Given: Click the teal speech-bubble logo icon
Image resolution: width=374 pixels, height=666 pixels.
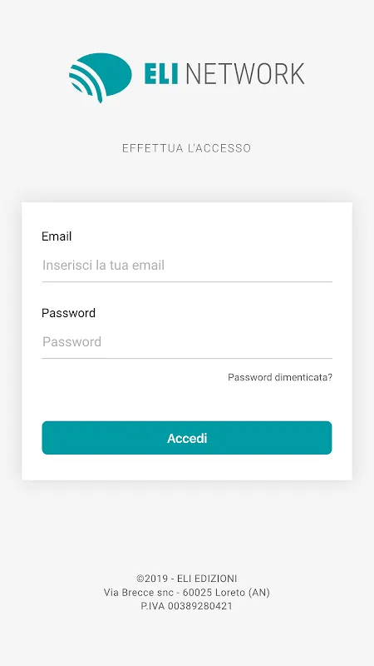Looking at the screenshot, I should pos(100,77).
